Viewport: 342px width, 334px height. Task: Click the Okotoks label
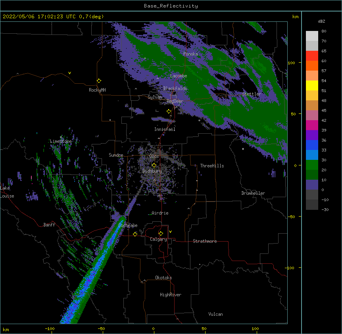pyautogui.click(x=163, y=278)
